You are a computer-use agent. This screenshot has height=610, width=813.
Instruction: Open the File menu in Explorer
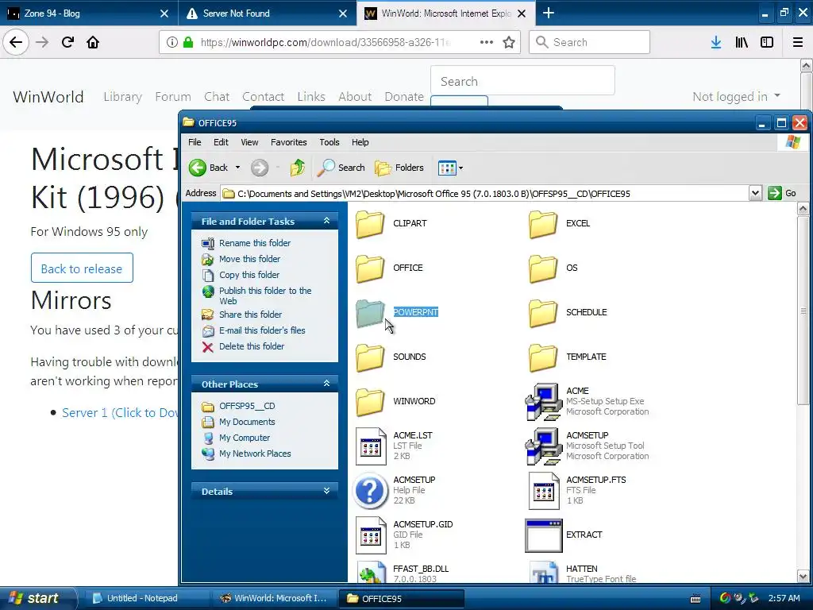click(195, 142)
